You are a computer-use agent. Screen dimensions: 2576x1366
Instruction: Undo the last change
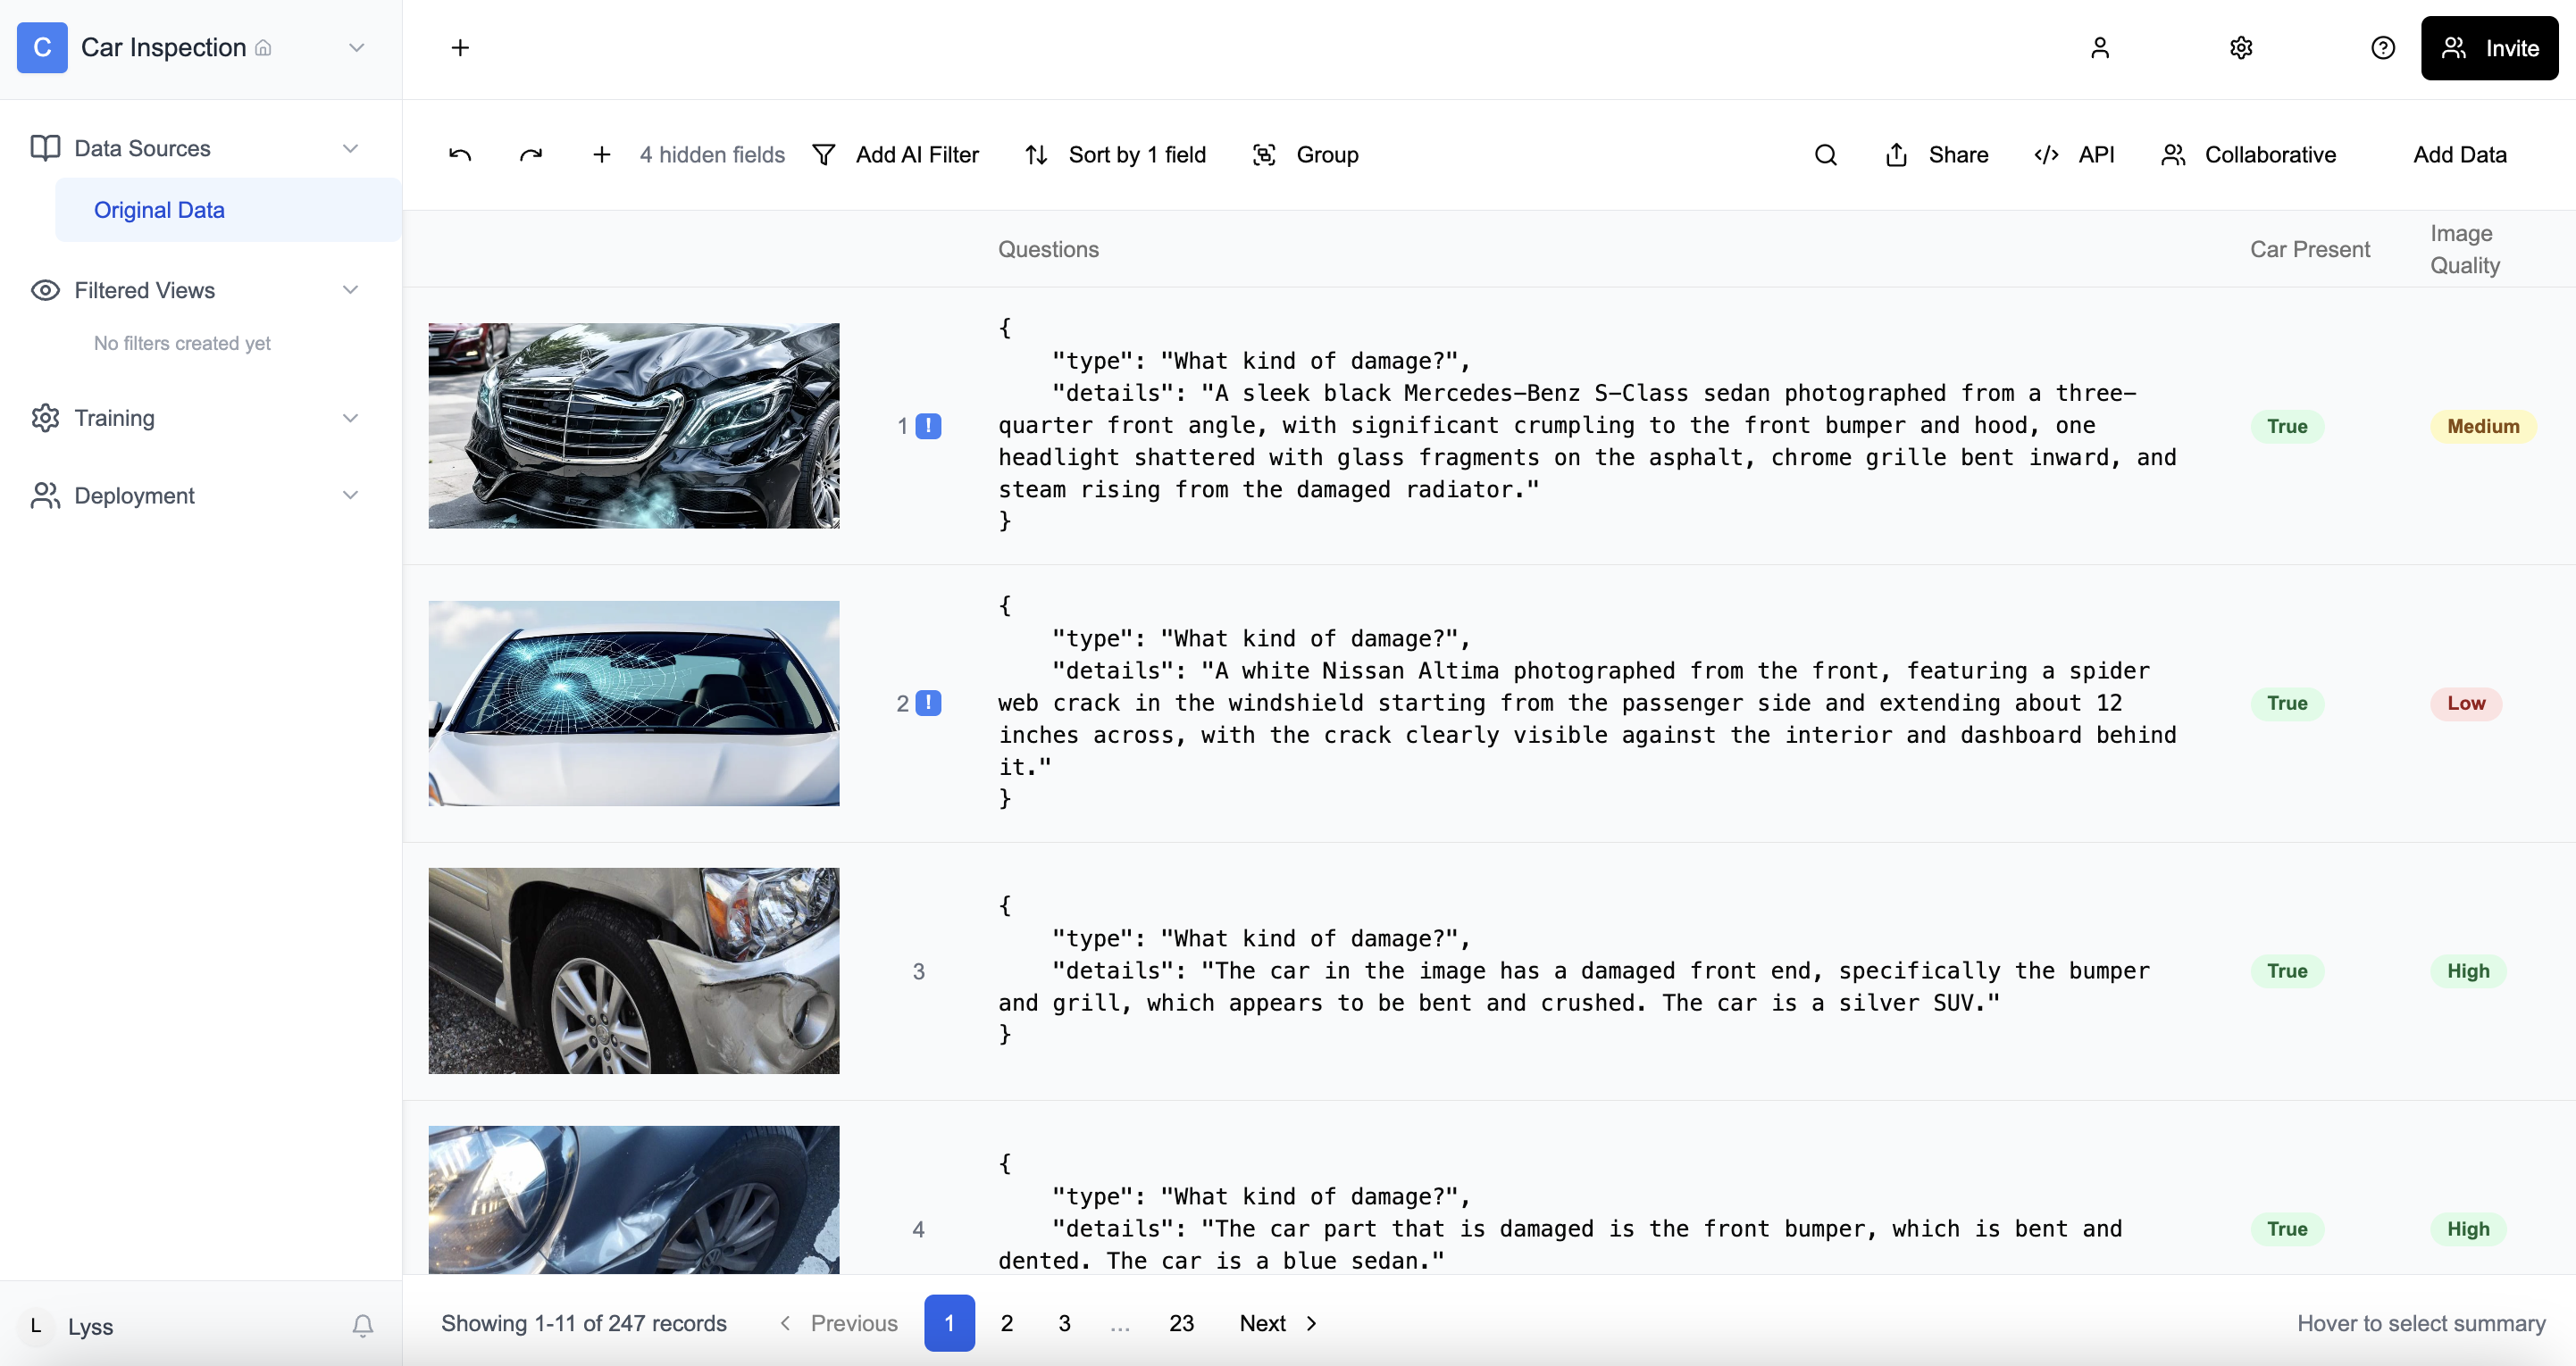[x=460, y=154]
